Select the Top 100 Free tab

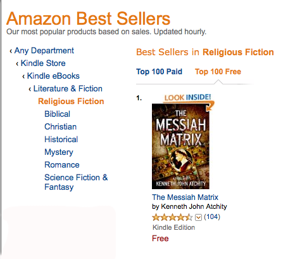coord(218,72)
